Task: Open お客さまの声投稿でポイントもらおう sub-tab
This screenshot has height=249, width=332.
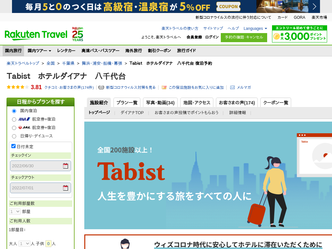Action: click(186, 113)
